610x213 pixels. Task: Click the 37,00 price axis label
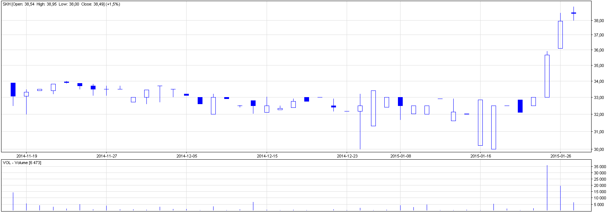click(x=599, y=35)
